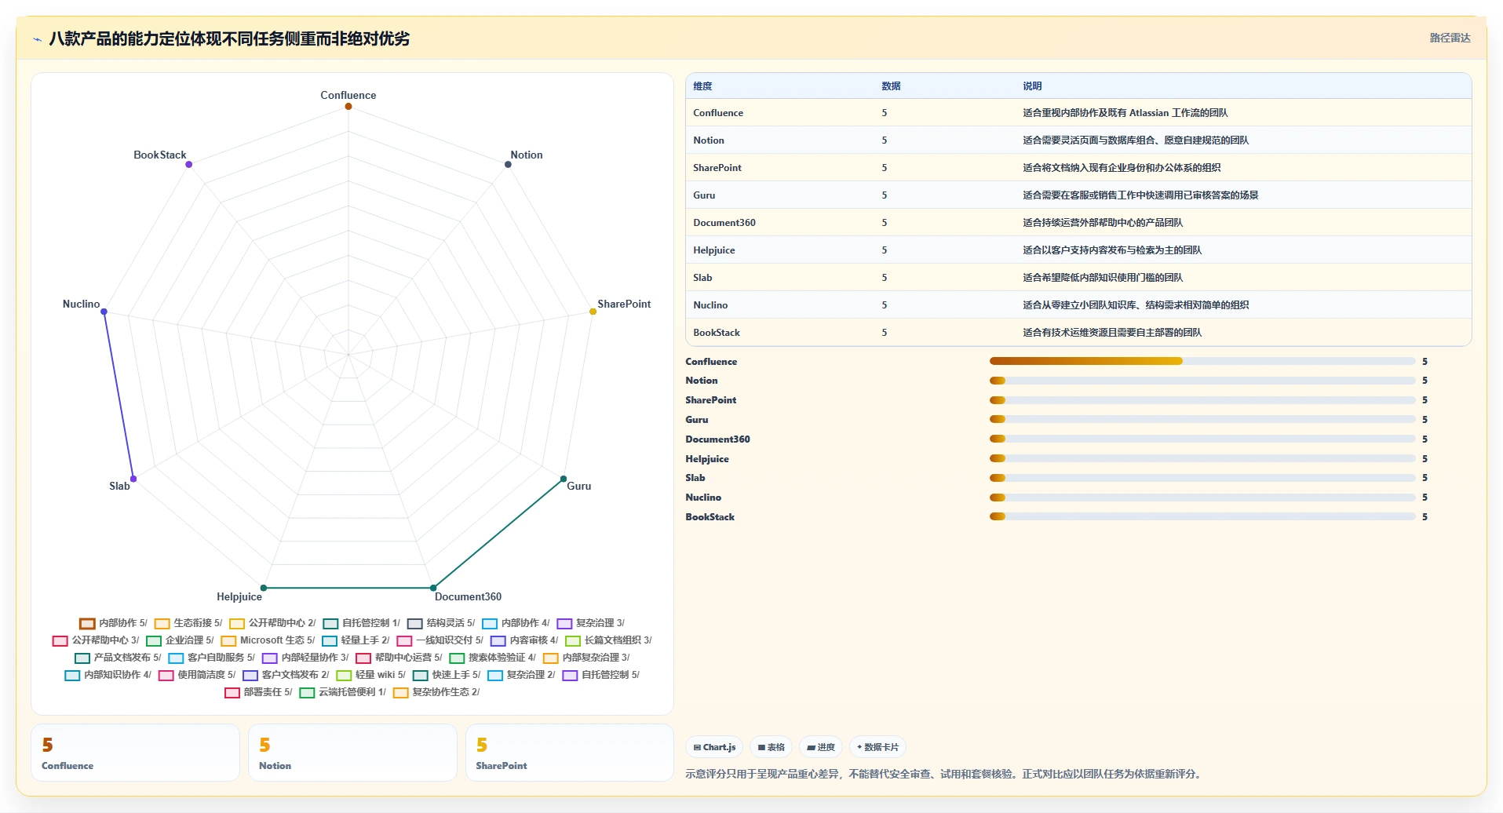Click the 路径雷达 label in the header

(1450, 38)
